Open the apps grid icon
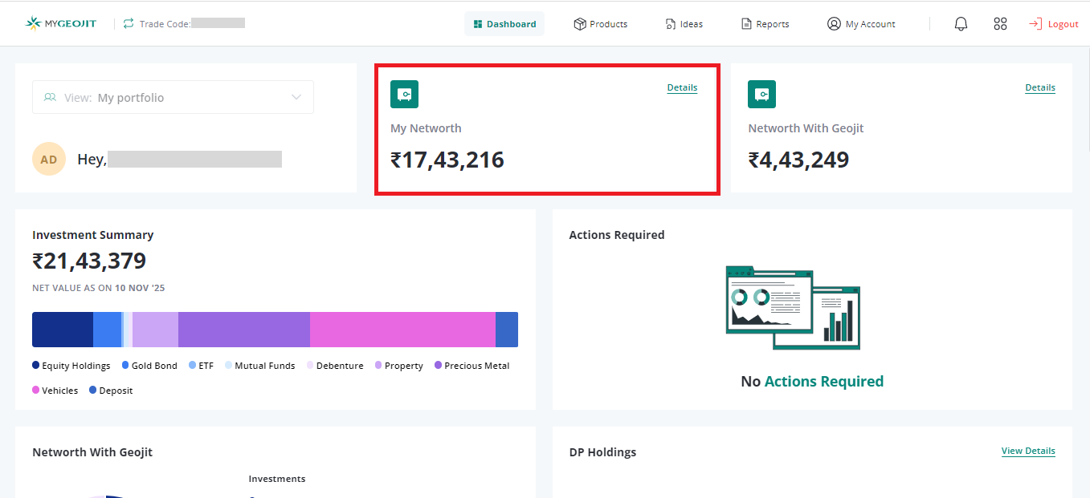Screen dimensions: 1090x498 1000,24
